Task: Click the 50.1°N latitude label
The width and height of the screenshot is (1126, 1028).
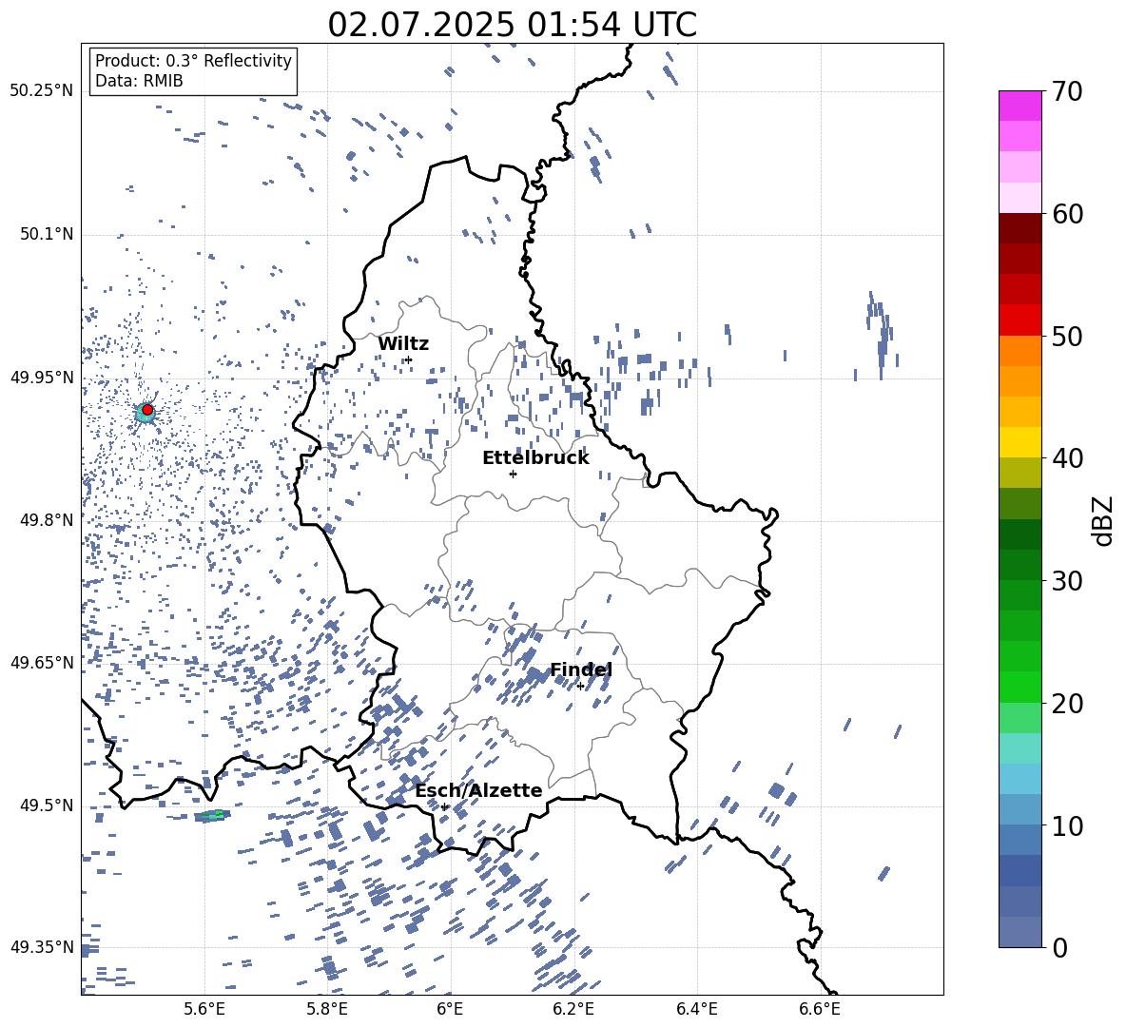Action: [x=46, y=234]
